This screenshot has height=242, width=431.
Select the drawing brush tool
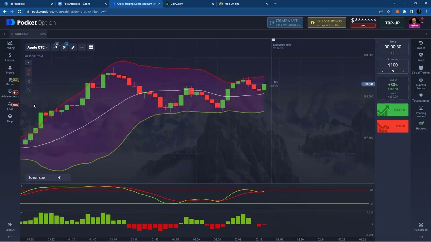coord(73,47)
